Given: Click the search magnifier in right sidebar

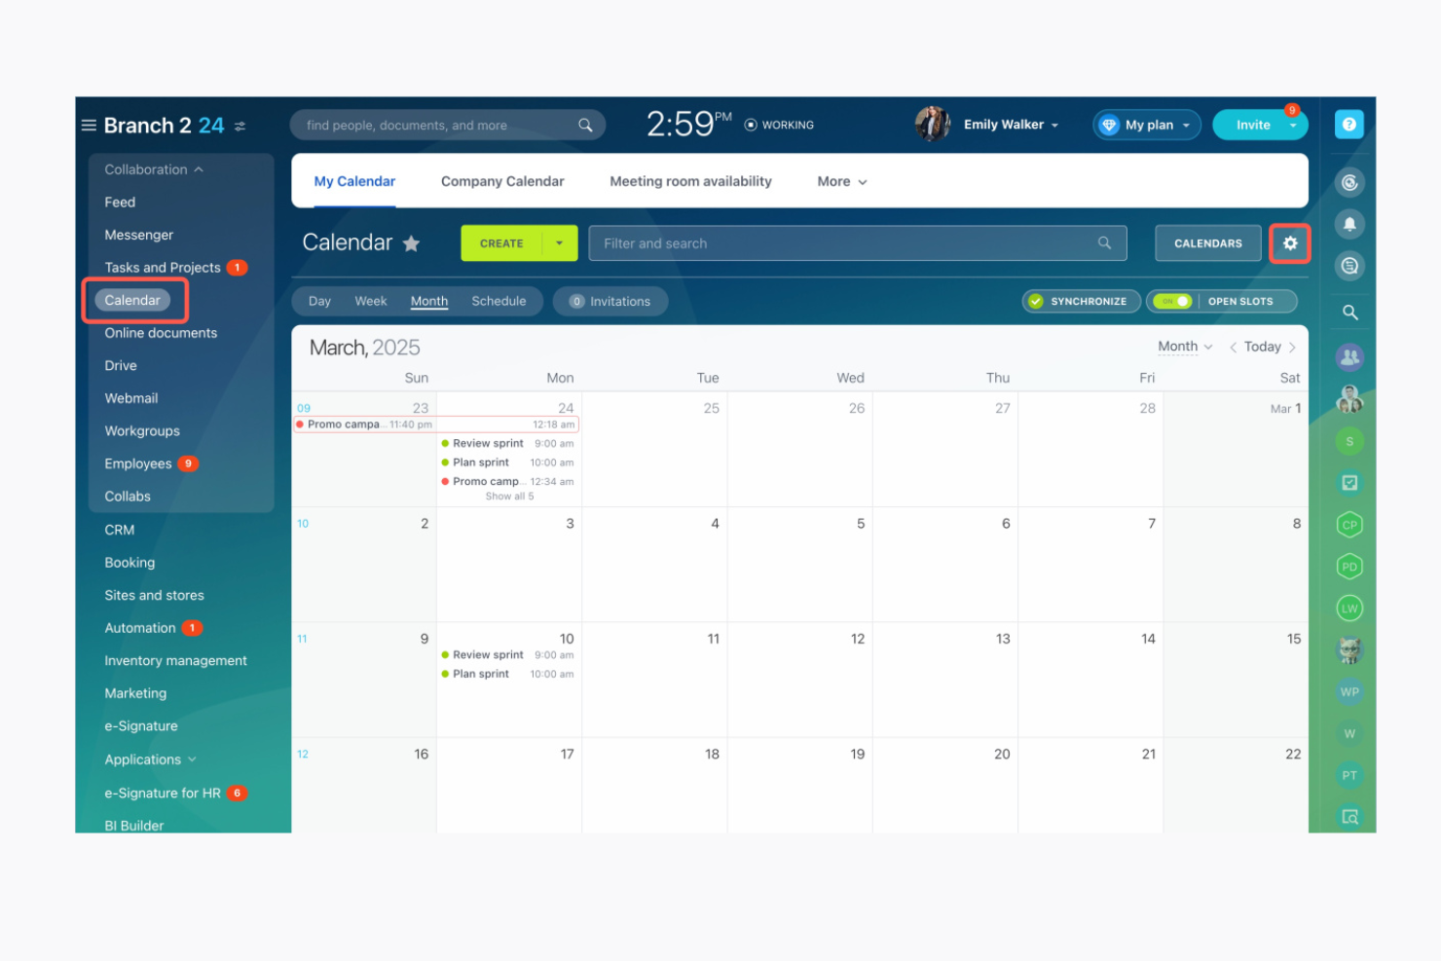Looking at the screenshot, I should (1349, 313).
